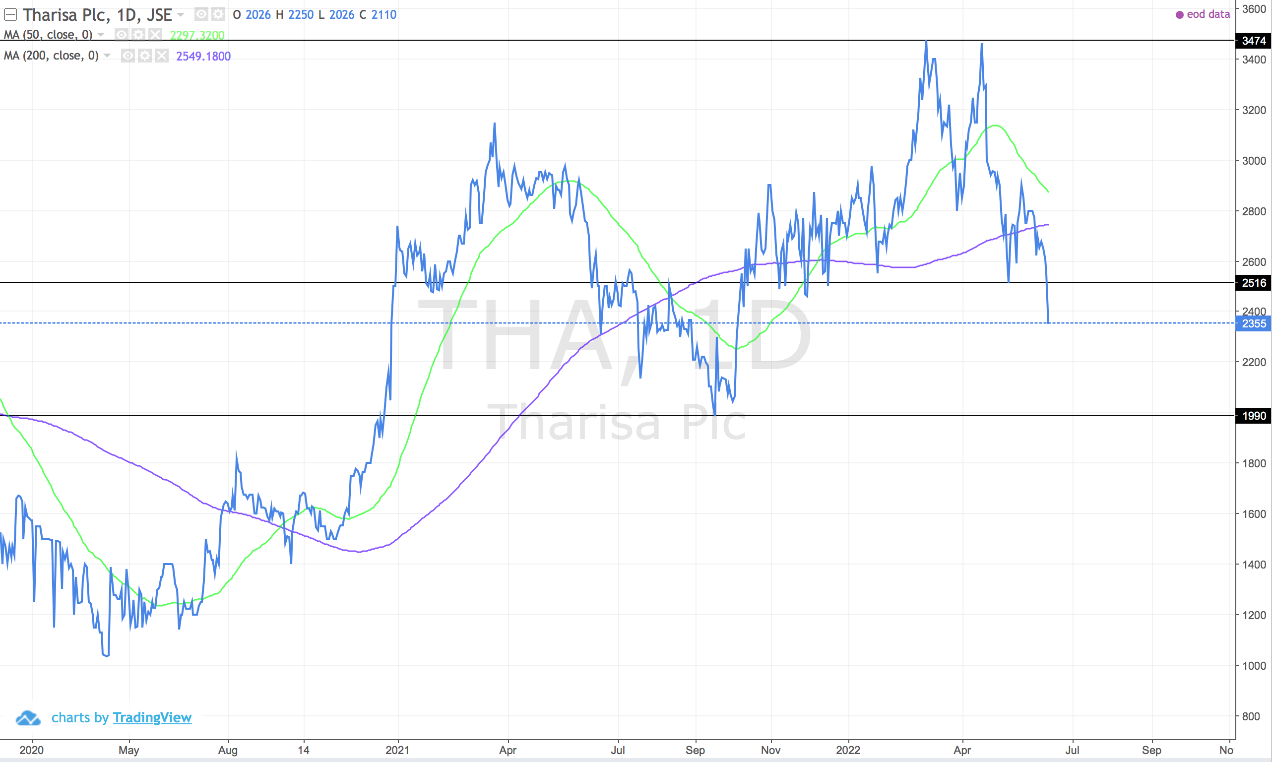Screen dimensions: 1272x762
Task: Click the 2355 current price label
Action: click(1253, 324)
